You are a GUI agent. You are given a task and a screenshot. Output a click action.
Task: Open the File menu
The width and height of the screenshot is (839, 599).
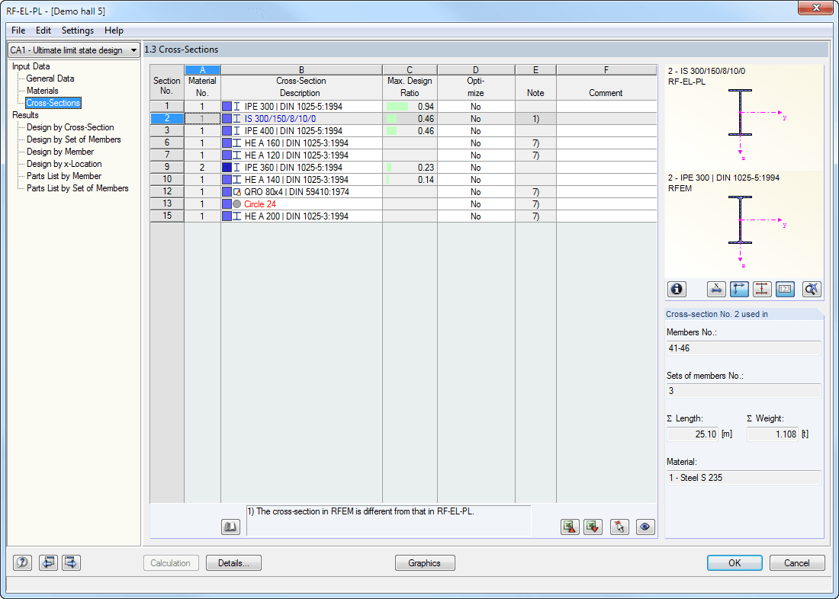(18, 30)
